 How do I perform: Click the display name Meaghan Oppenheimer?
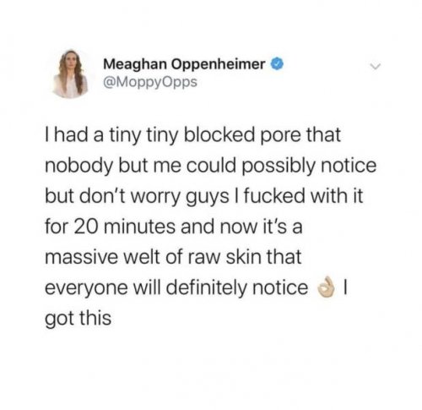(x=184, y=64)
